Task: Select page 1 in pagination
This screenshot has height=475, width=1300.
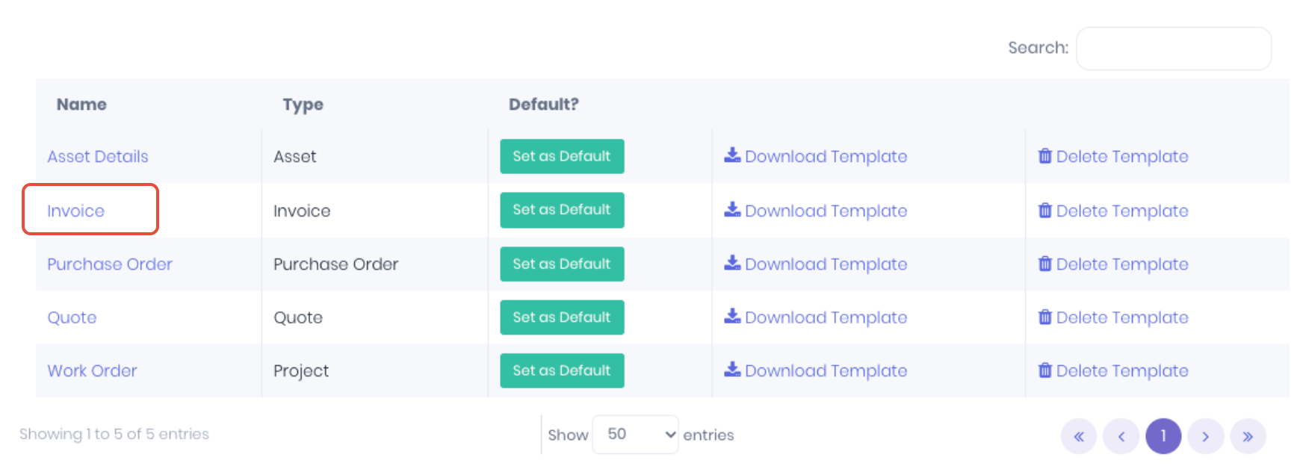Action: point(1163,436)
